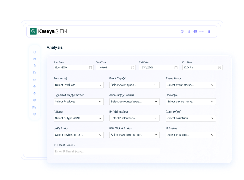This screenshot has height=180, width=244.
Task: Open settings gear in the top header
Action: point(189,31)
